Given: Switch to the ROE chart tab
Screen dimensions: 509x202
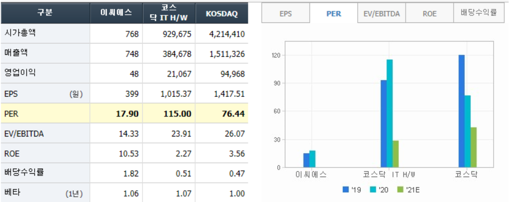Looking at the screenshot, I should pyautogui.click(x=430, y=14).
